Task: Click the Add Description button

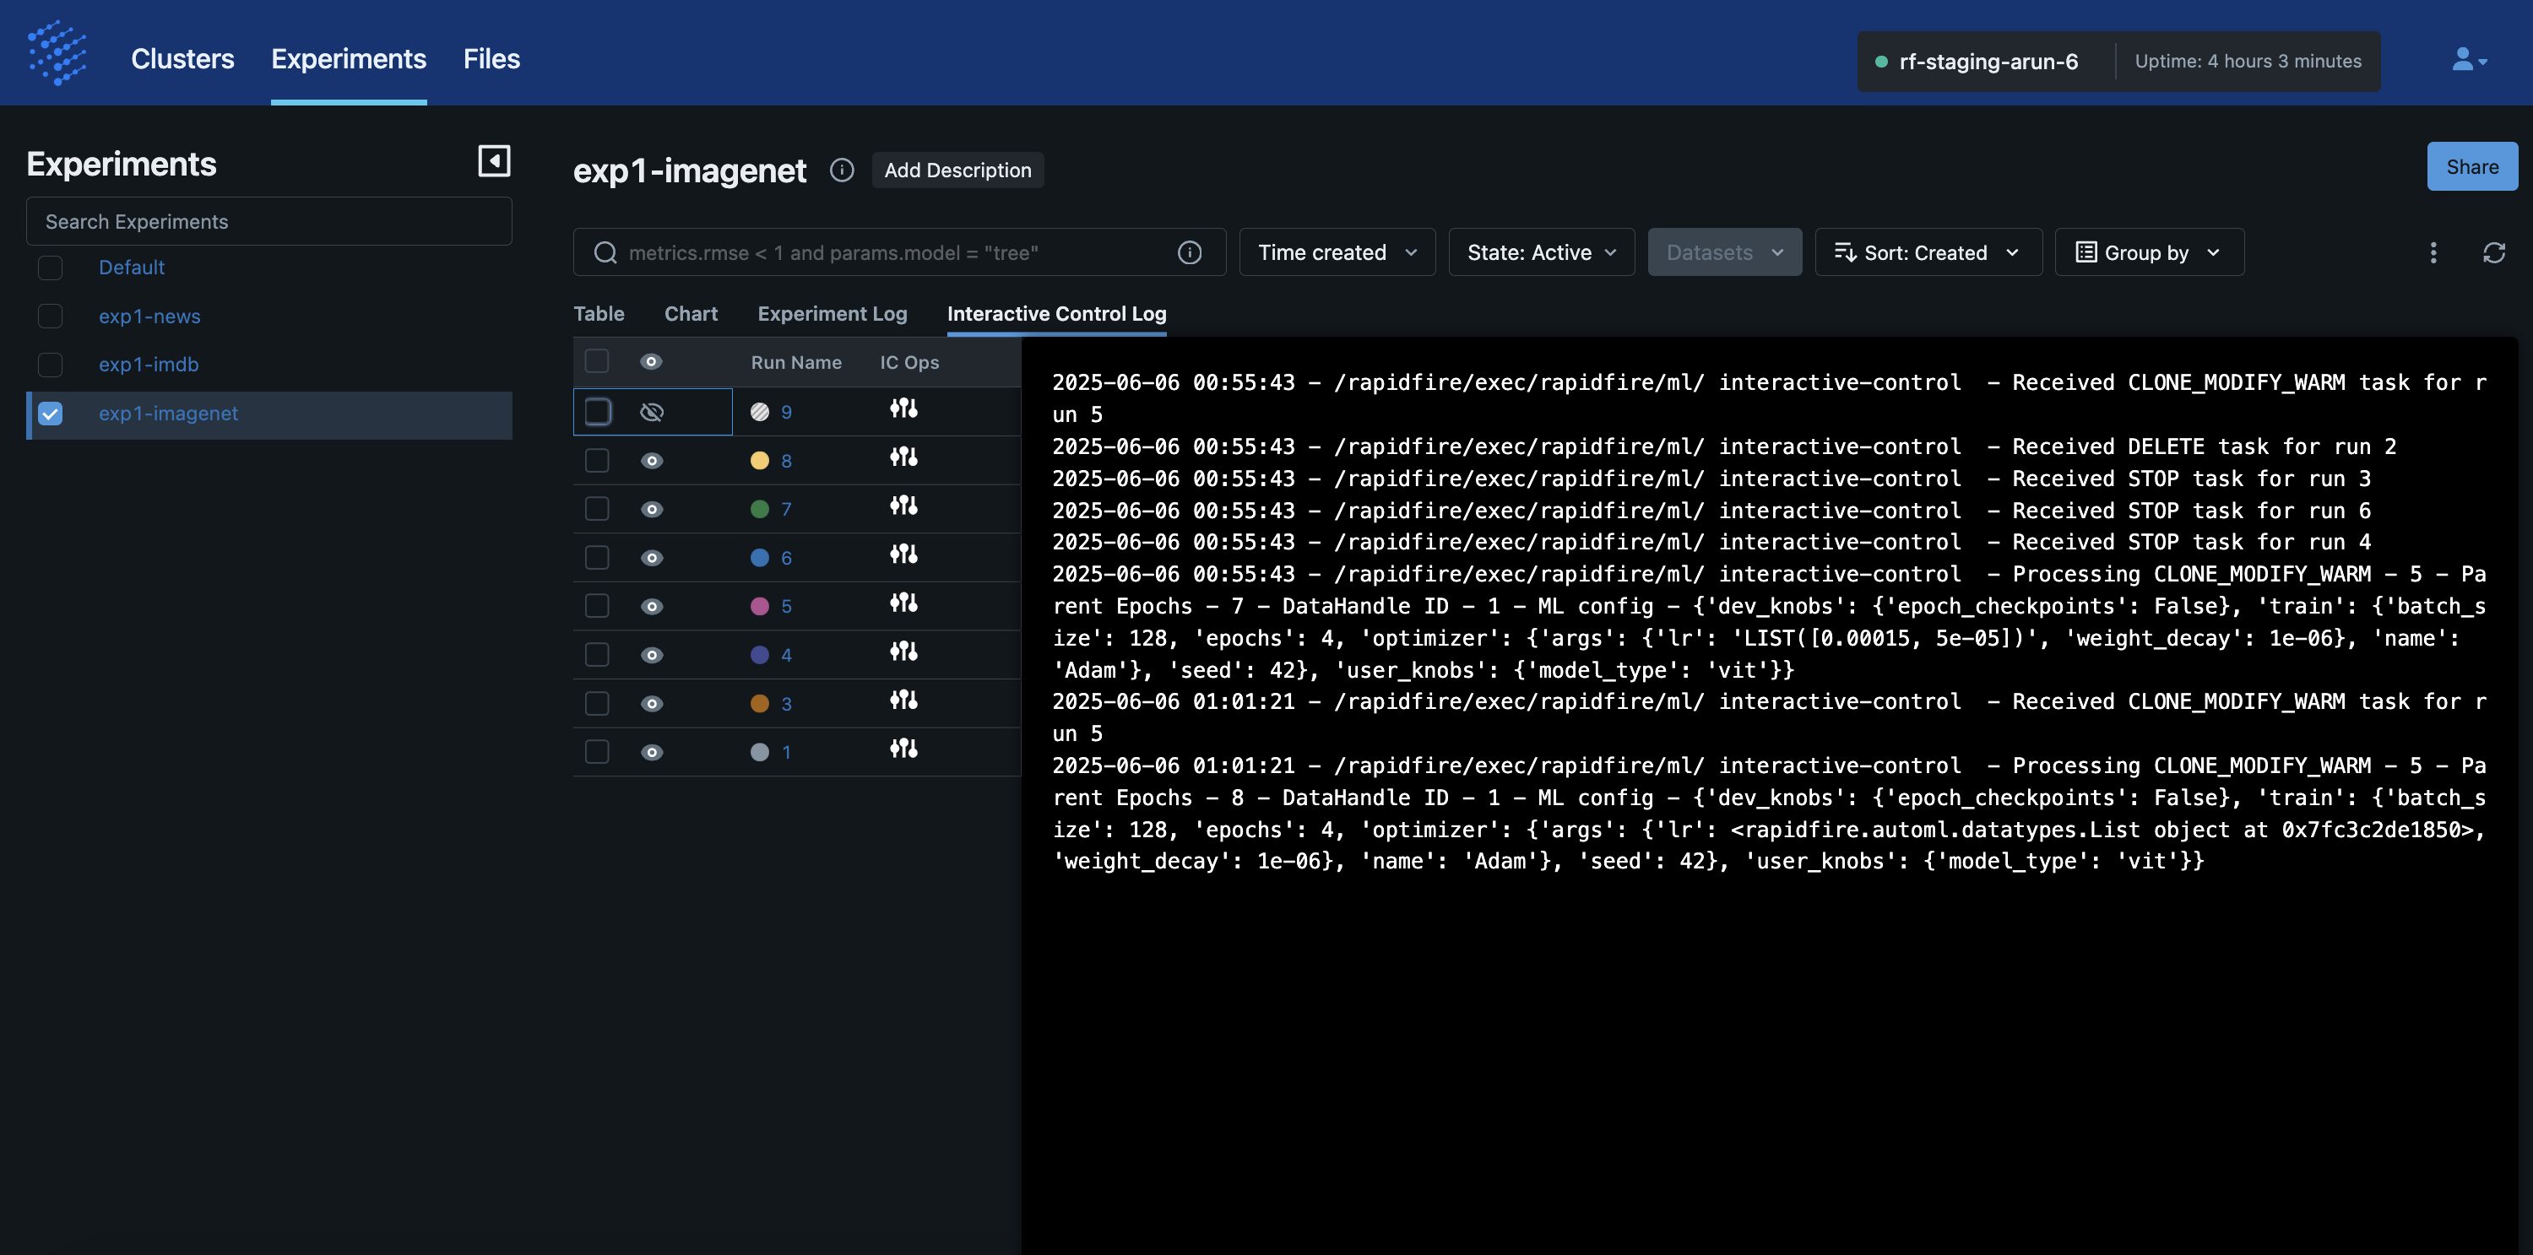Action: click(x=957, y=170)
